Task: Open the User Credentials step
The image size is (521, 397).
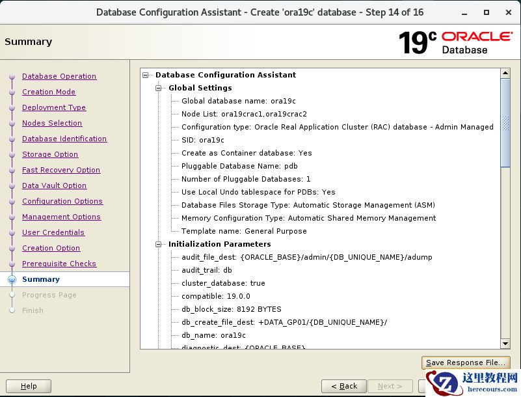Action: 53,232
